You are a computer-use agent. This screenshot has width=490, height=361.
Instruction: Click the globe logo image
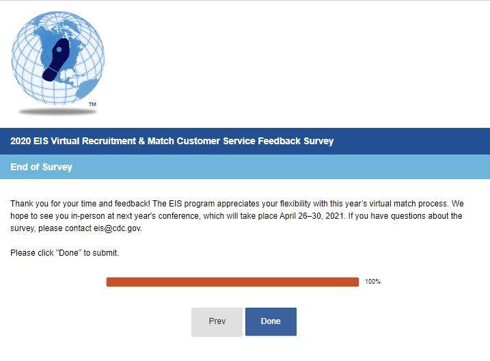coord(58,59)
